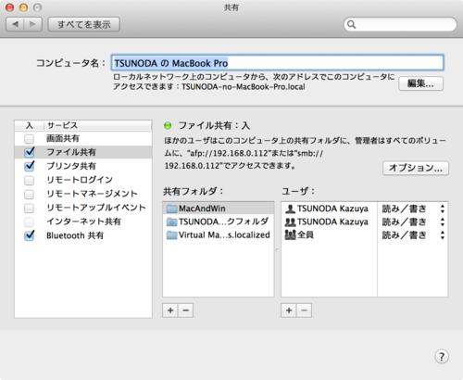The image size is (463, 380).
Task: Click the magnifier icon in search field
Action: click(x=351, y=24)
